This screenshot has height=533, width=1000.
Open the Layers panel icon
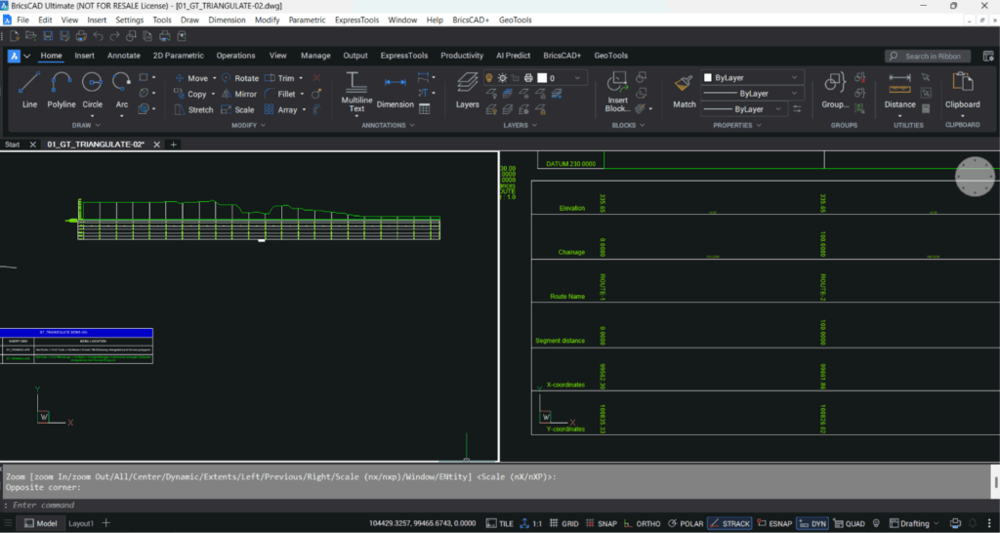[468, 88]
